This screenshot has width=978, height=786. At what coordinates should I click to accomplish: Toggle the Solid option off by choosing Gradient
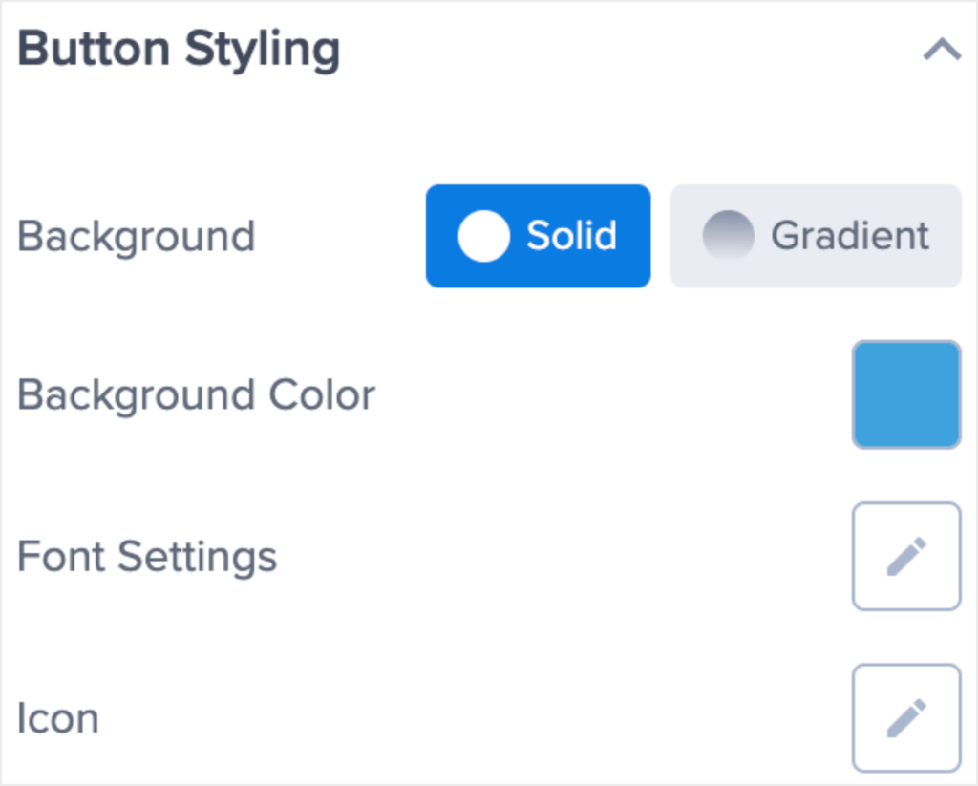tap(816, 236)
